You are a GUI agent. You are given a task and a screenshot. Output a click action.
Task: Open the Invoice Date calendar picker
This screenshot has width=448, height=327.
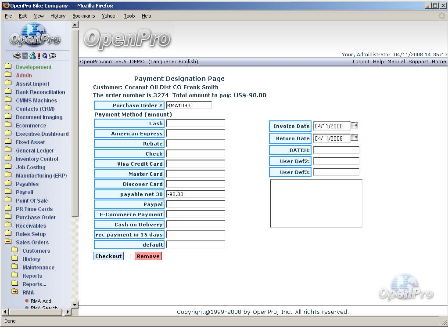pos(355,125)
